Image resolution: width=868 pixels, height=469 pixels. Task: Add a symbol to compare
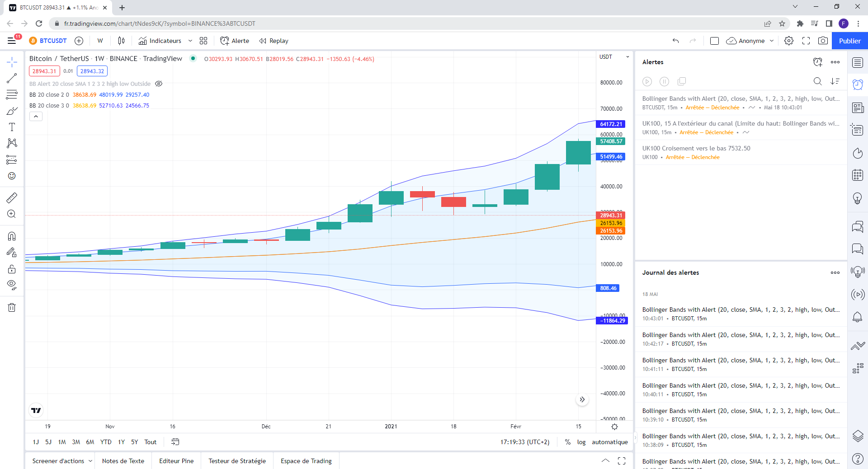tap(79, 41)
